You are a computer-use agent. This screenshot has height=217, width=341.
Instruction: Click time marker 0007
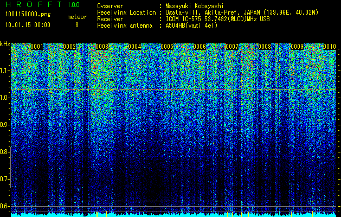[x=232, y=47]
